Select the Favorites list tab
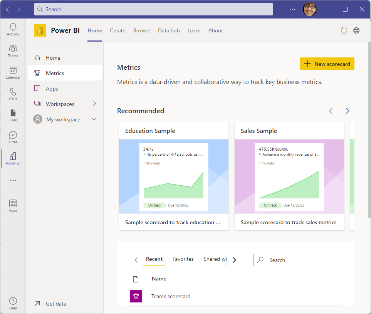 click(183, 259)
